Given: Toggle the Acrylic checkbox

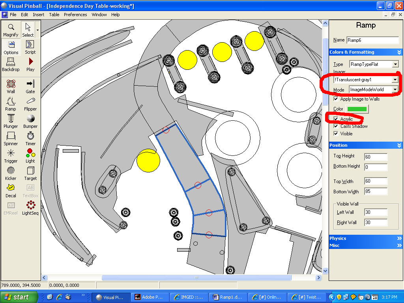Looking at the screenshot, I should pyautogui.click(x=336, y=119).
